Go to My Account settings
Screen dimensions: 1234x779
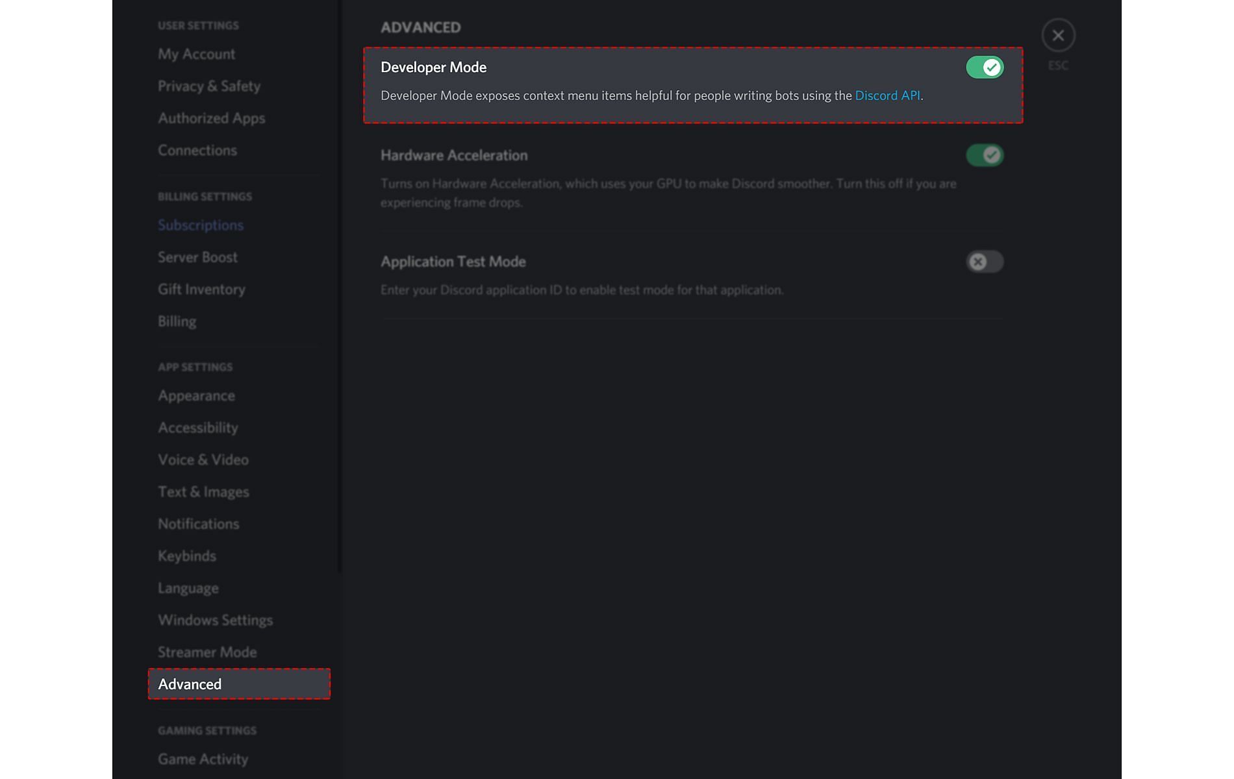[x=196, y=55]
